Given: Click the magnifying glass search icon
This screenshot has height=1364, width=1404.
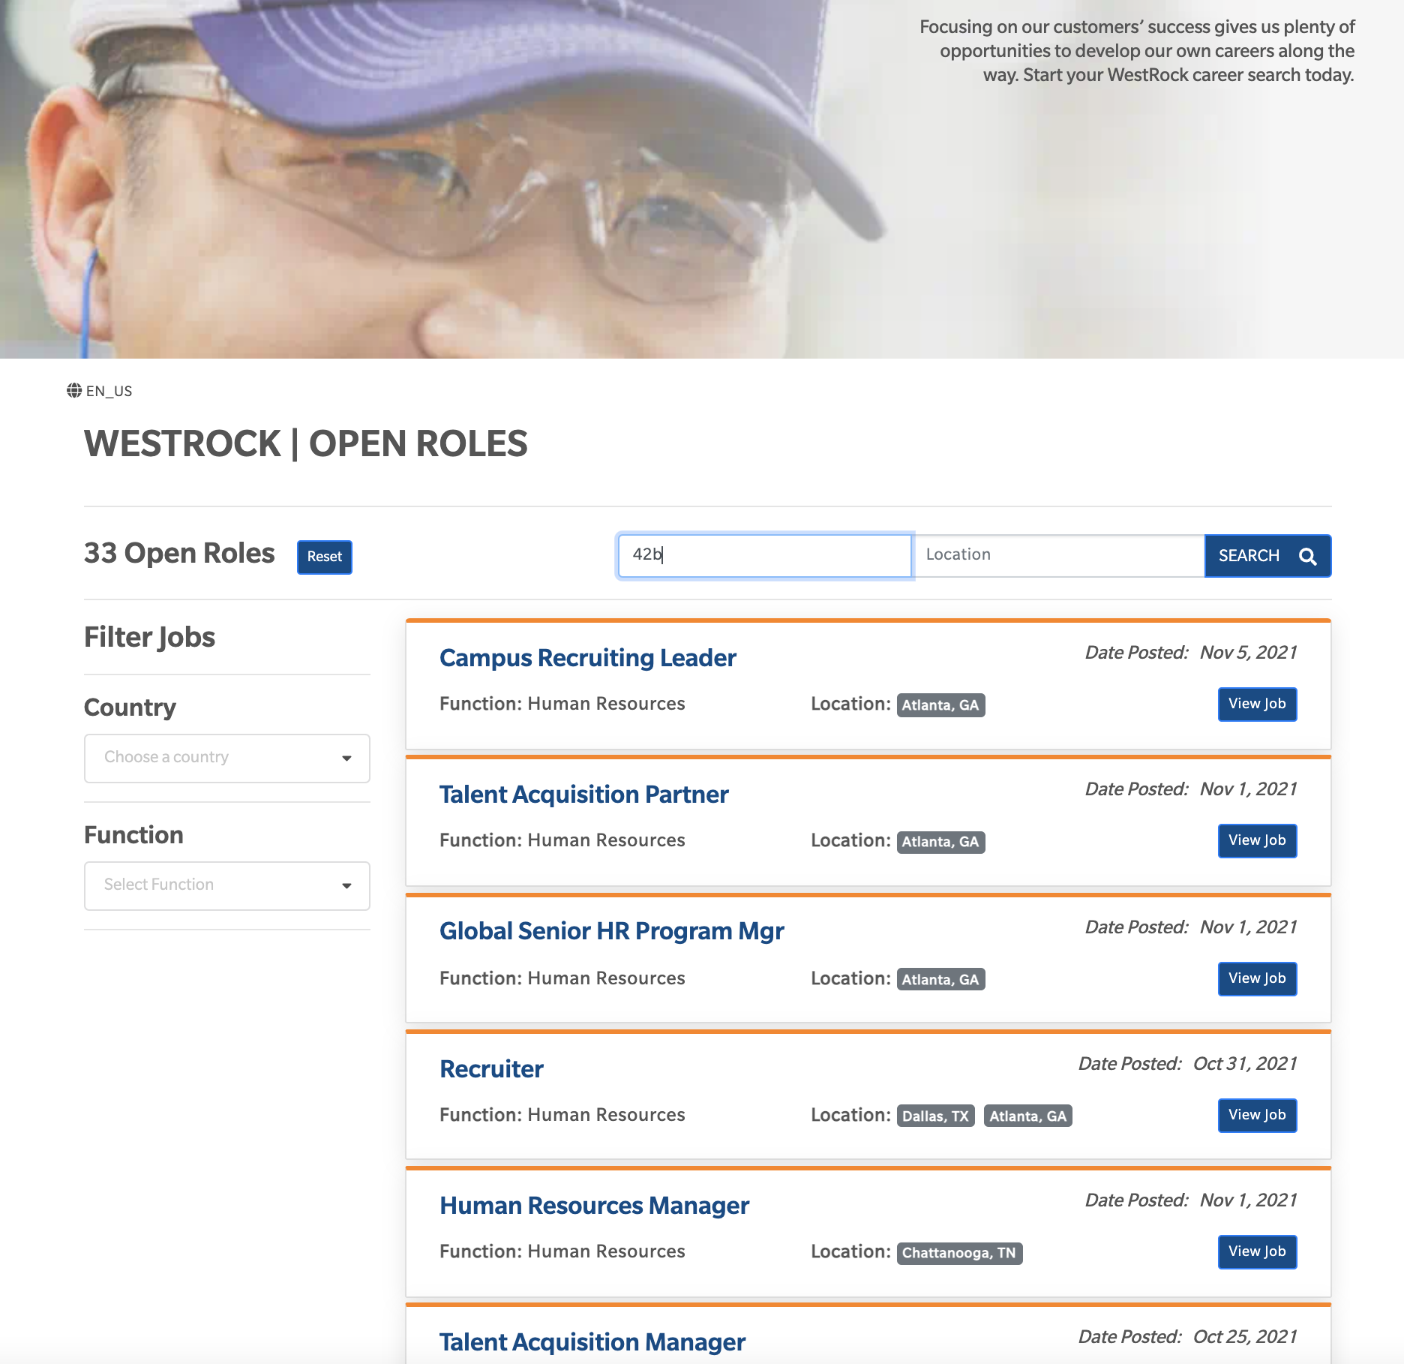Looking at the screenshot, I should [1307, 556].
